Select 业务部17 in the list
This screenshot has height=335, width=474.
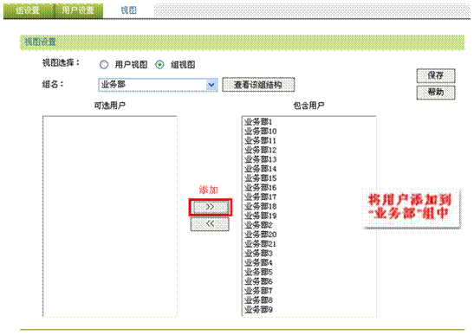pyautogui.click(x=261, y=197)
